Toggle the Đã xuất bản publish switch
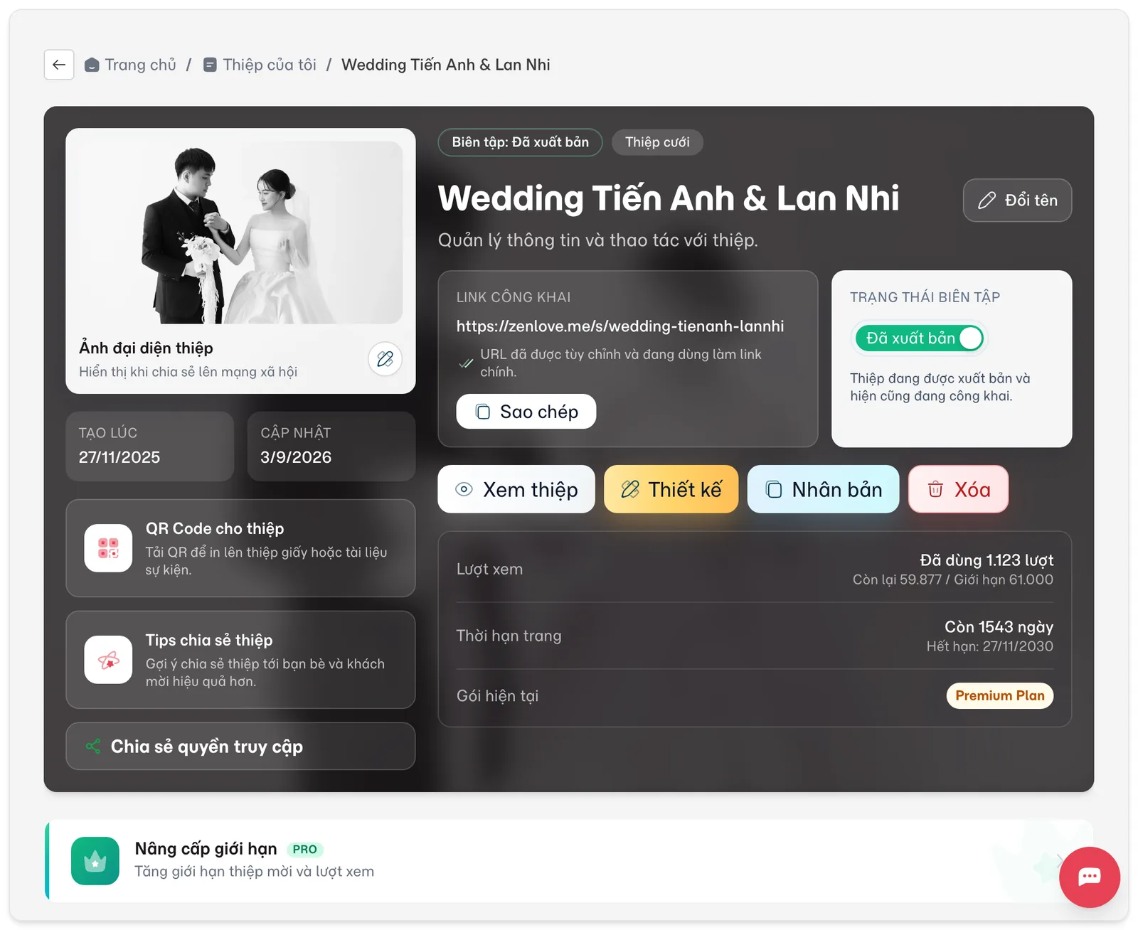Image resolution: width=1138 pixels, height=930 pixels. [x=920, y=338]
